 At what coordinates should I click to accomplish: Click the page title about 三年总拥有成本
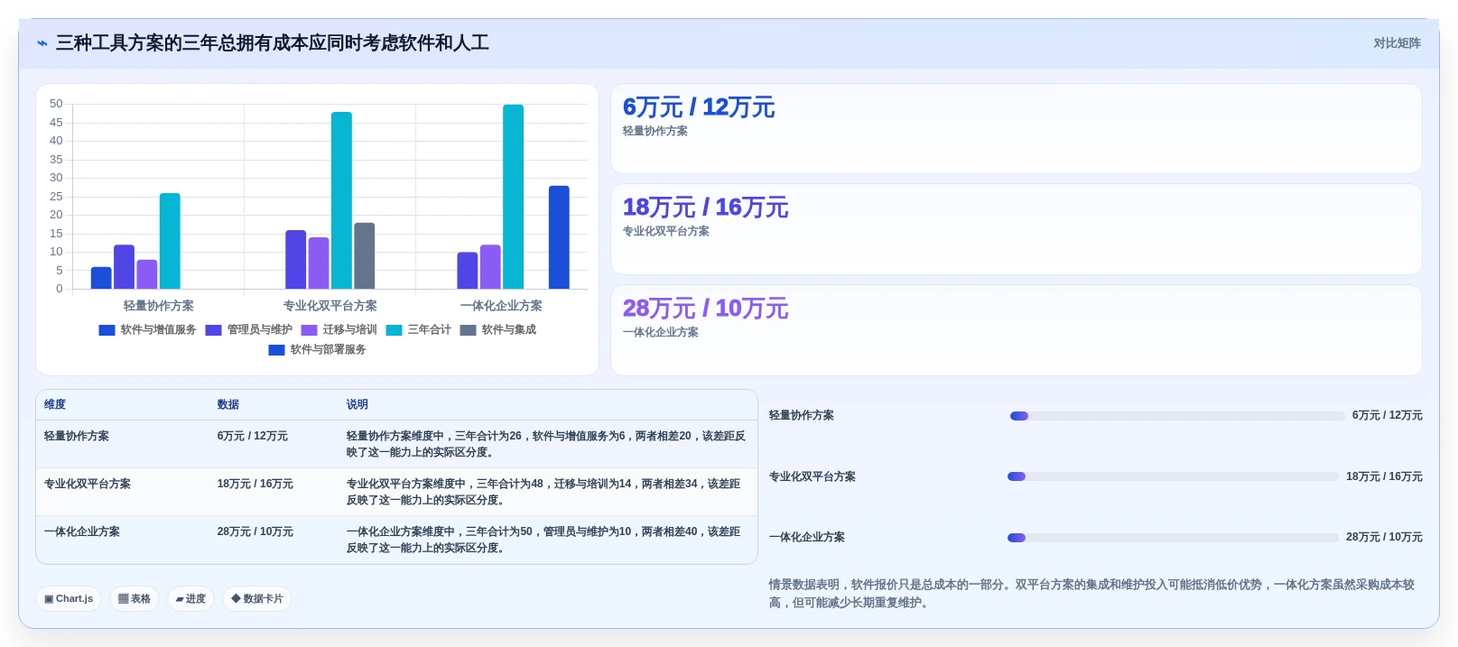273,43
